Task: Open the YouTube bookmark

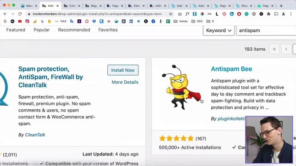Action: tap(20, 21)
